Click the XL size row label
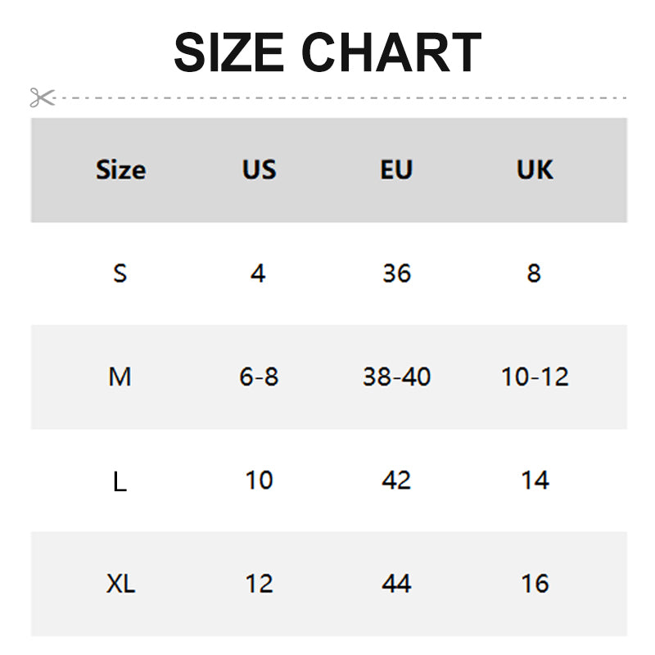 coord(120,585)
